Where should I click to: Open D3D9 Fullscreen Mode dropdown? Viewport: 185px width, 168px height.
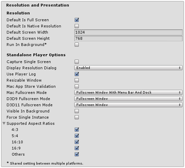(x=128, y=99)
